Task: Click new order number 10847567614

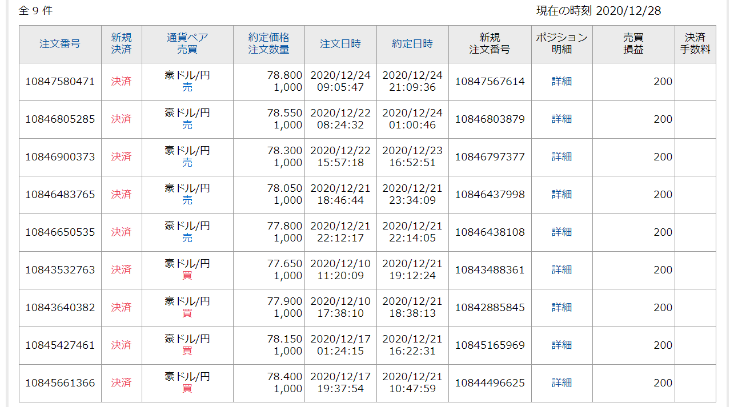Action: tap(490, 82)
